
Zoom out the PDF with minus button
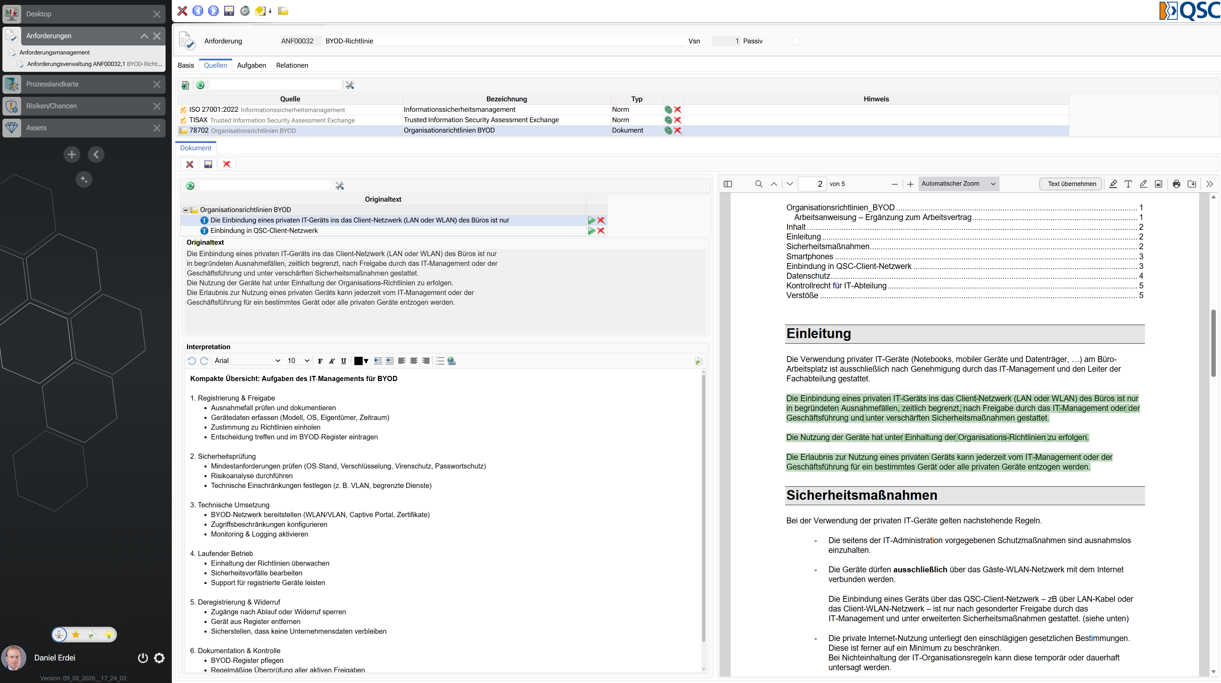click(x=894, y=184)
